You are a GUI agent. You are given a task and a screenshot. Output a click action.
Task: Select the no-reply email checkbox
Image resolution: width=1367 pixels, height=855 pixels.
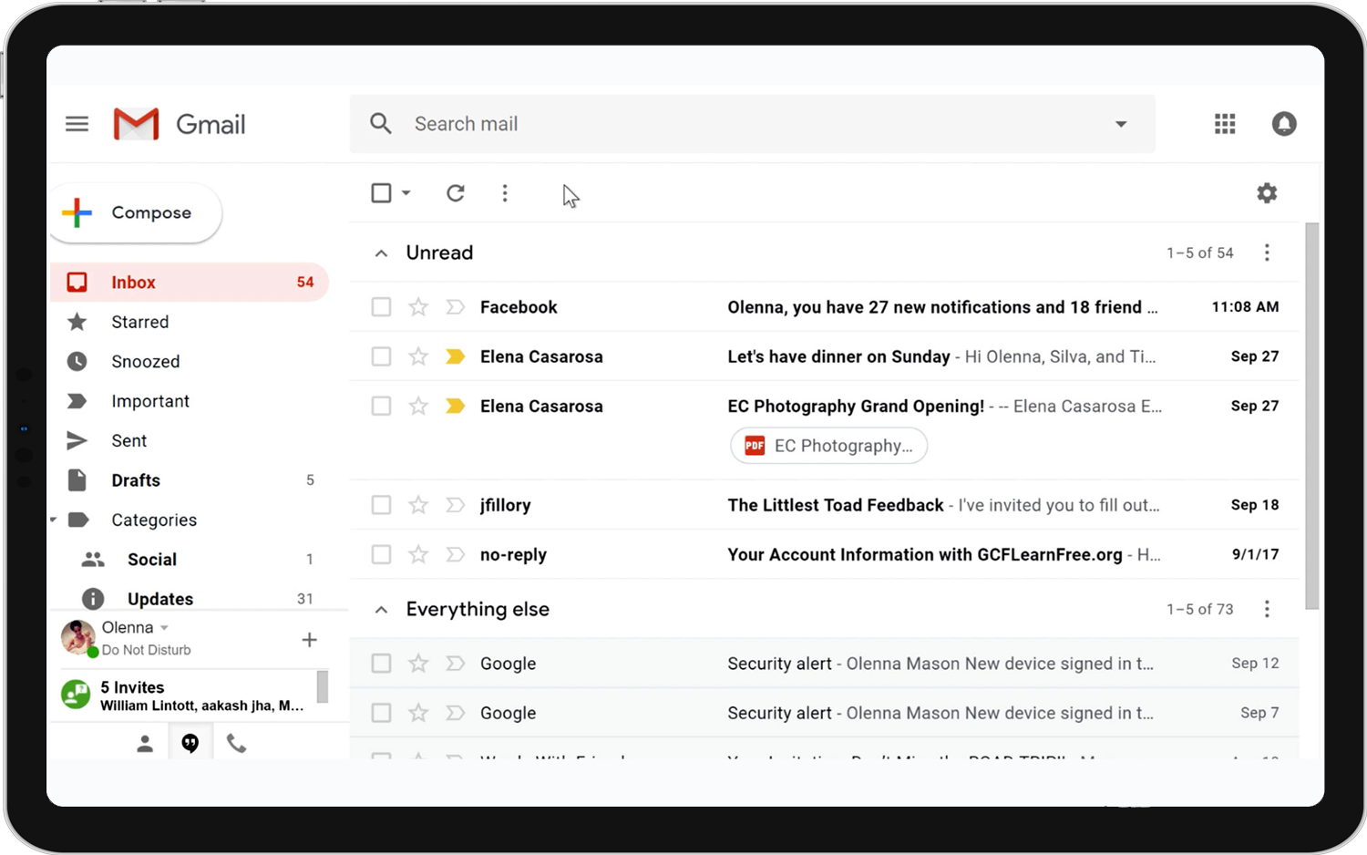(381, 554)
